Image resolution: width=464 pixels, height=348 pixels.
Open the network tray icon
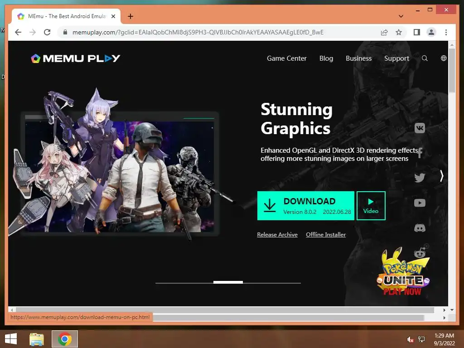click(x=421, y=339)
